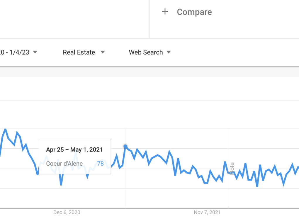The width and height of the screenshot is (299, 224).
Task: Click the date range text ending 1/4/23
Action: [x=15, y=52]
